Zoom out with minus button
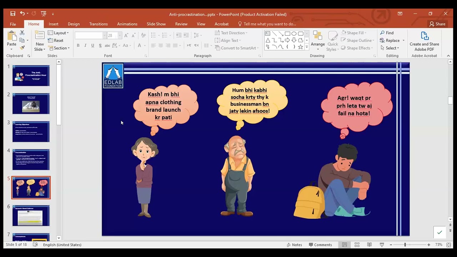Viewport: 457px width, 257px height. click(391, 245)
